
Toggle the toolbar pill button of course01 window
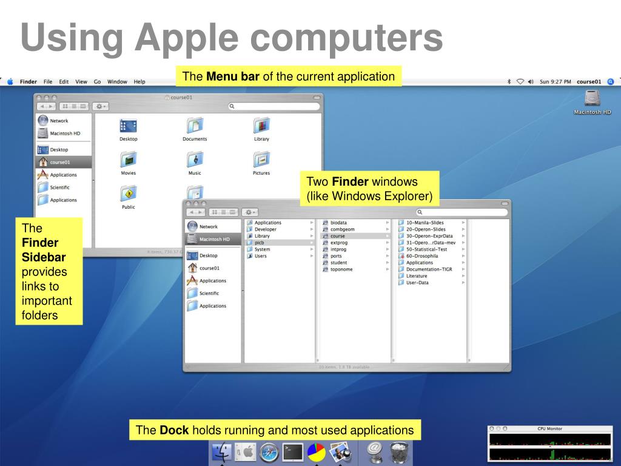click(317, 98)
